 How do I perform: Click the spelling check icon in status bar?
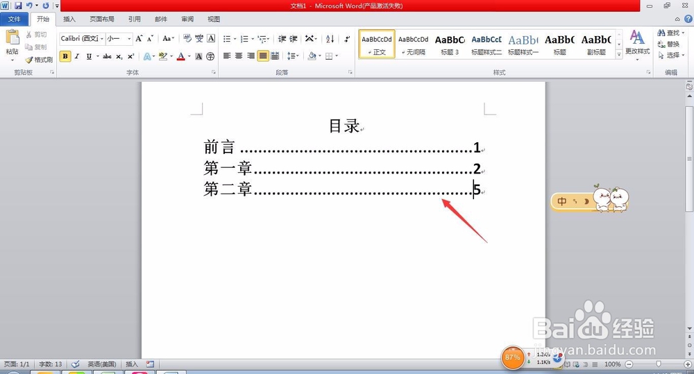tap(75, 364)
